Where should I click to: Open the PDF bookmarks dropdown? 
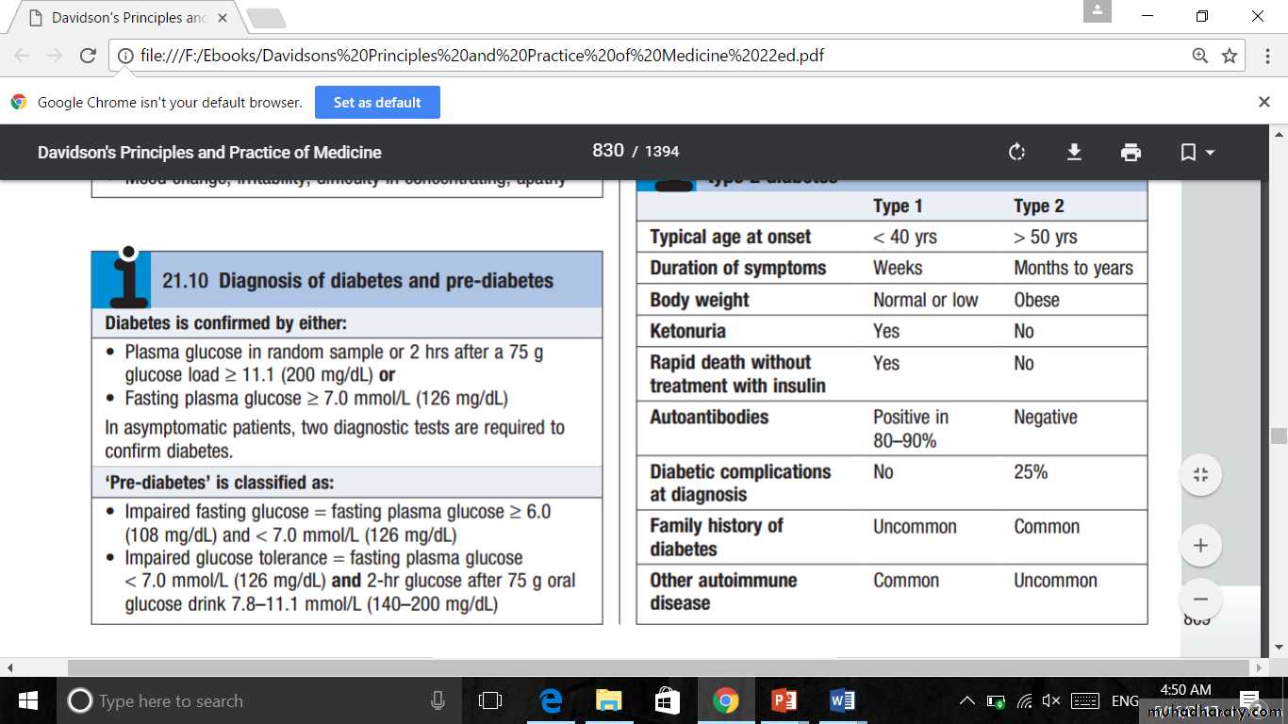[x=1197, y=152]
